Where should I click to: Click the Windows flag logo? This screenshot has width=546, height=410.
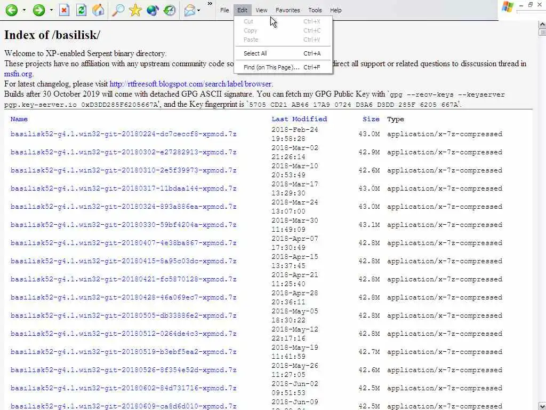pos(508,7)
